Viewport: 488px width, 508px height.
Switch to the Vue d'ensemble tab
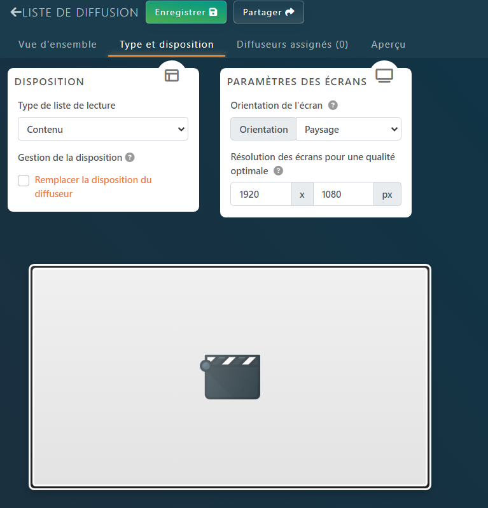(57, 45)
